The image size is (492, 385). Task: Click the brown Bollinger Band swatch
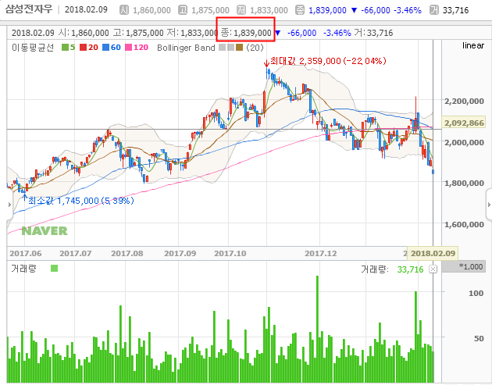(x=240, y=48)
